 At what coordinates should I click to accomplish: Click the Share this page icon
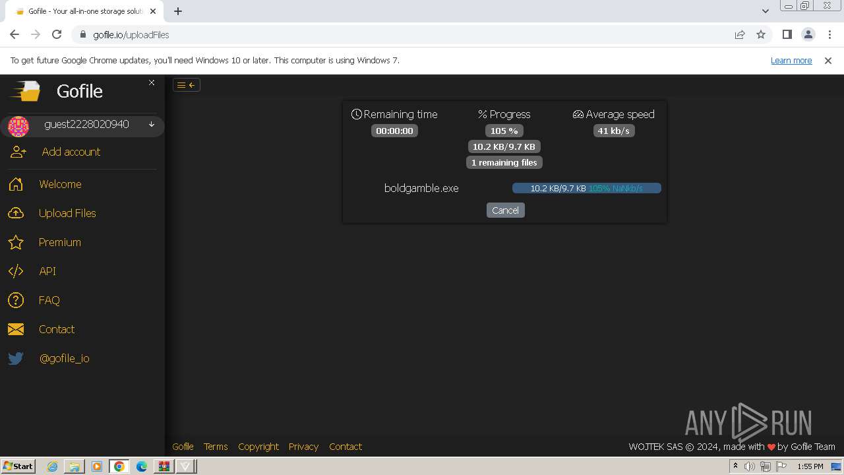click(x=740, y=35)
